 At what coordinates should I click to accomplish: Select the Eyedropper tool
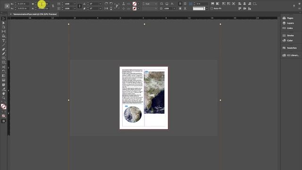(x=3, y=89)
